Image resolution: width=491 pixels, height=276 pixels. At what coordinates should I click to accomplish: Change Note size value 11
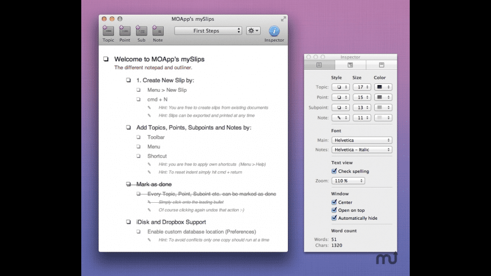tap(362, 118)
